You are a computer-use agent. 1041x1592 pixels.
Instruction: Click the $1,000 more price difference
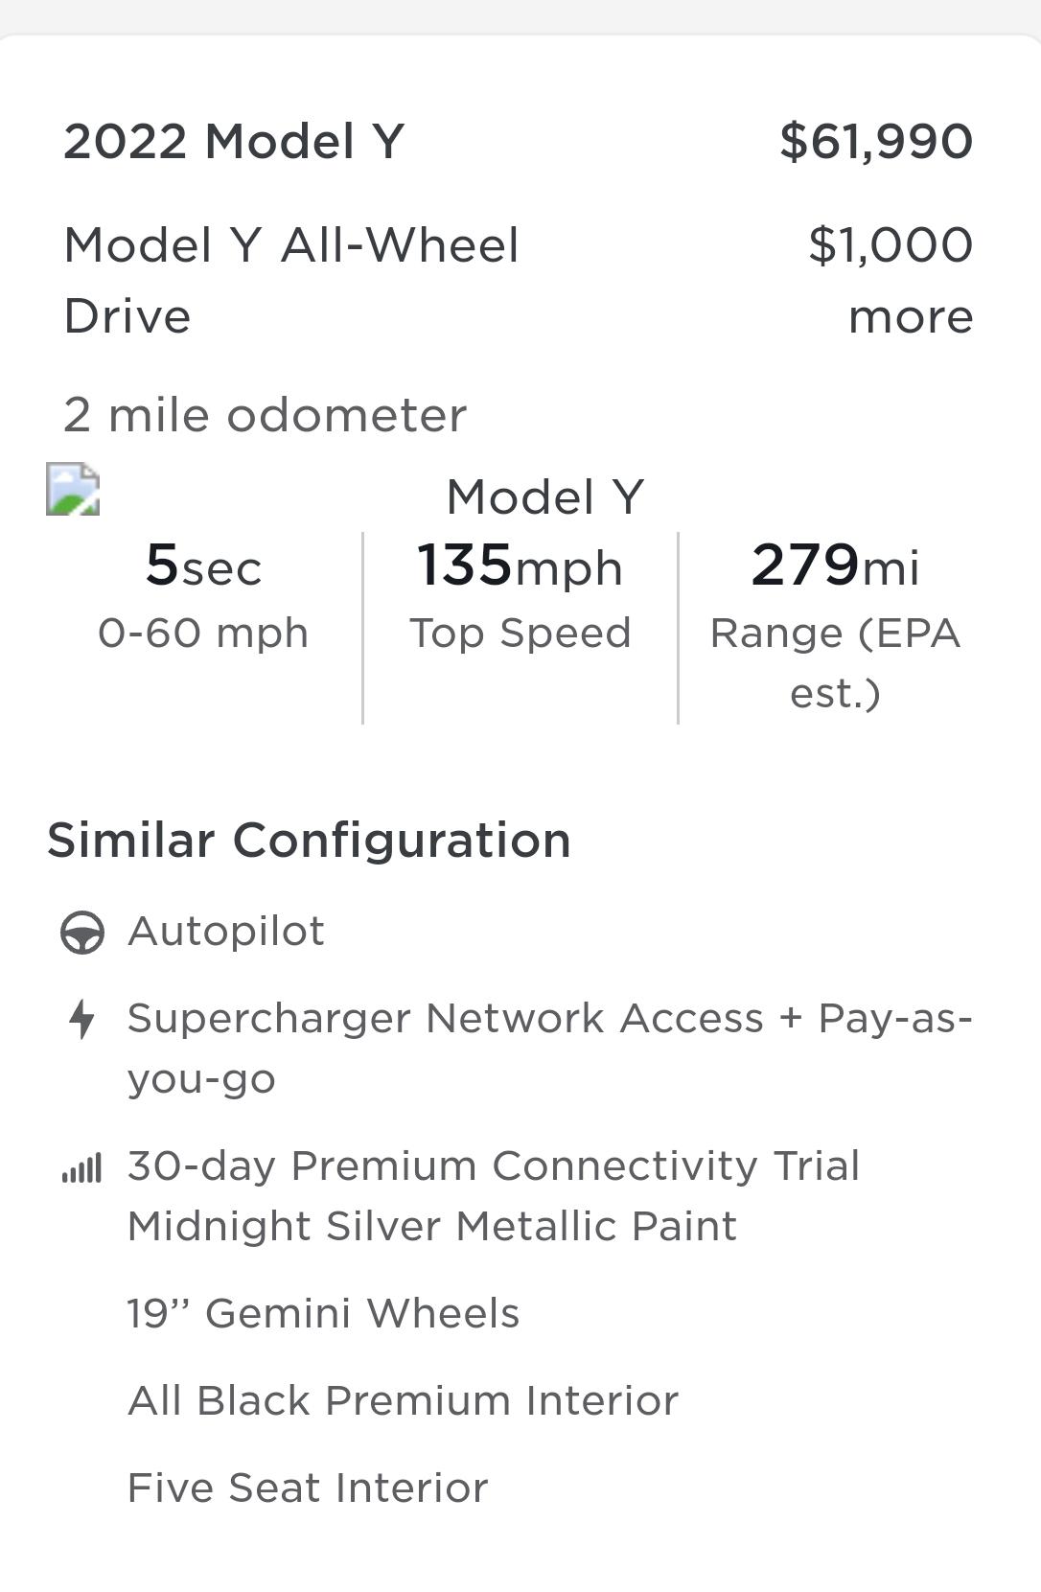coord(891,280)
